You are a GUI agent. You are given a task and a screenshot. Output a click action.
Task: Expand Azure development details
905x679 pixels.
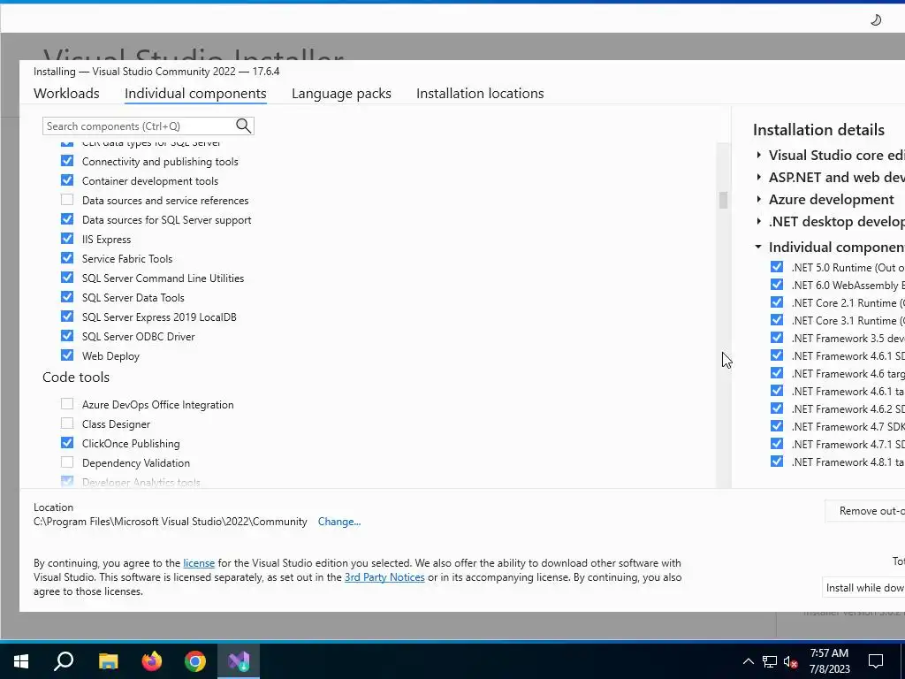click(x=759, y=199)
